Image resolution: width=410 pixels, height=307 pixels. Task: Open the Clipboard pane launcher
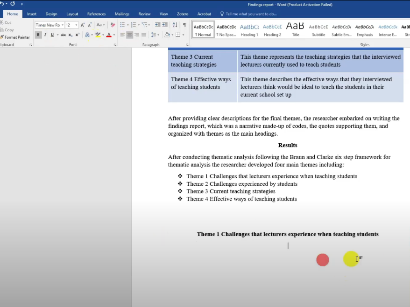pos(31,45)
